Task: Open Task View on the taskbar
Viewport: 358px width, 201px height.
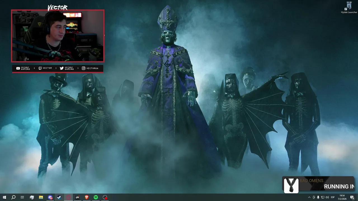Action: (x=22, y=197)
